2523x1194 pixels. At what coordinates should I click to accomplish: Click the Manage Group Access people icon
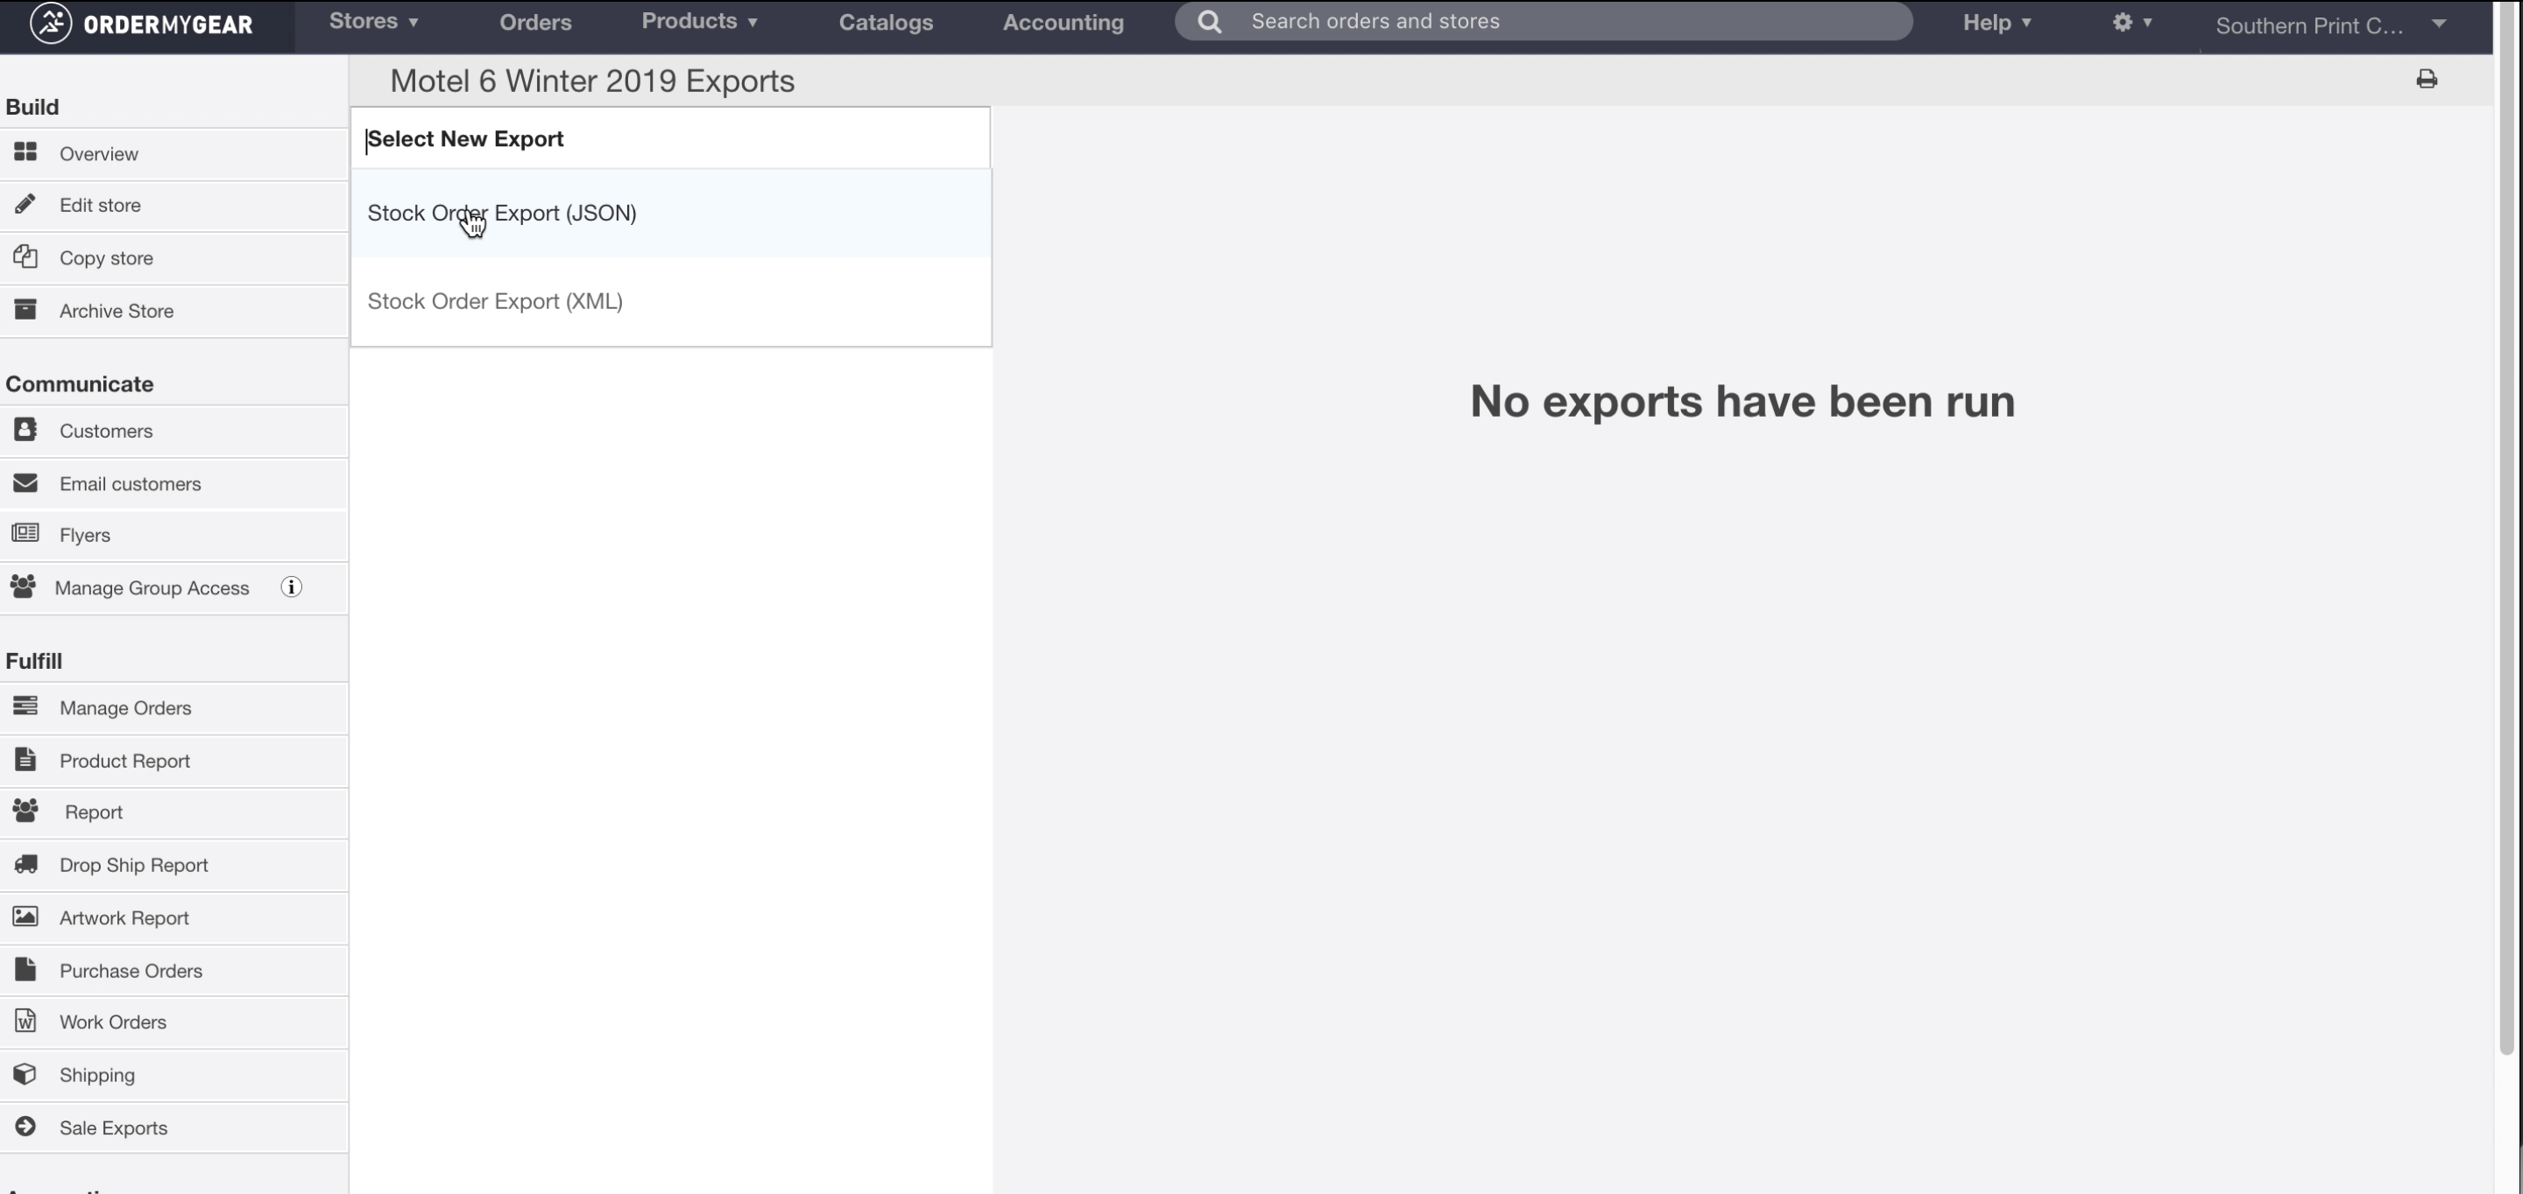click(x=24, y=586)
